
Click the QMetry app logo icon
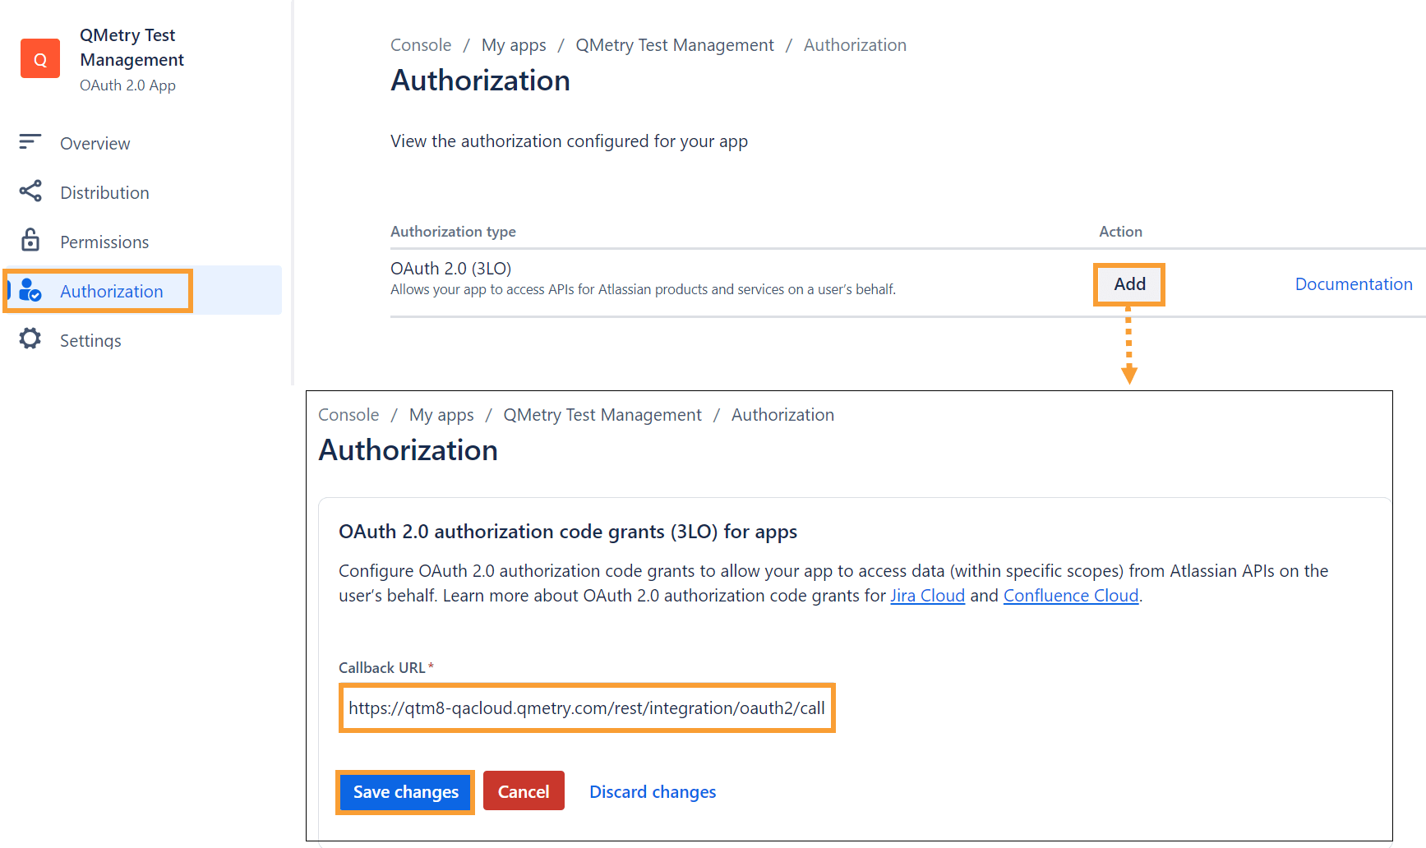(x=39, y=58)
